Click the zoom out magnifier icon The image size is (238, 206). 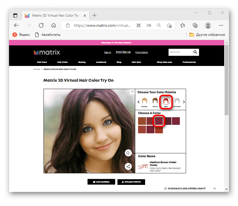(x=159, y=25)
